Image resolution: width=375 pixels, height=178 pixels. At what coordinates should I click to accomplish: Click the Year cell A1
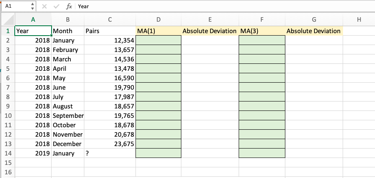pyautogui.click(x=33, y=31)
